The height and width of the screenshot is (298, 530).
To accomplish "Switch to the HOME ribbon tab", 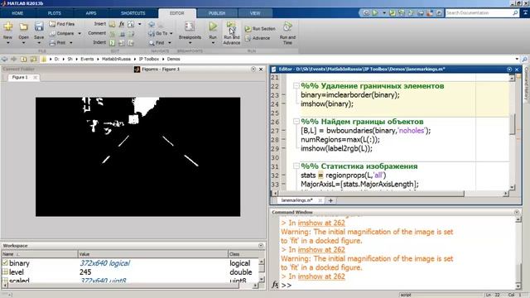I will point(17,13).
